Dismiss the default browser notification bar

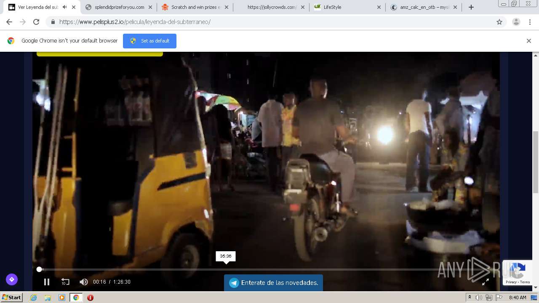(529, 41)
